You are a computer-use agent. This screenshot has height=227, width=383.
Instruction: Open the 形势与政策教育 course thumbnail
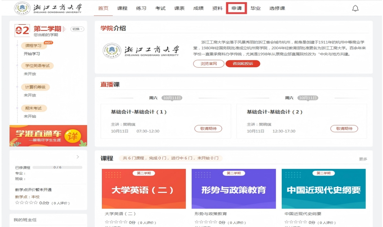pyautogui.click(x=234, y=189)
